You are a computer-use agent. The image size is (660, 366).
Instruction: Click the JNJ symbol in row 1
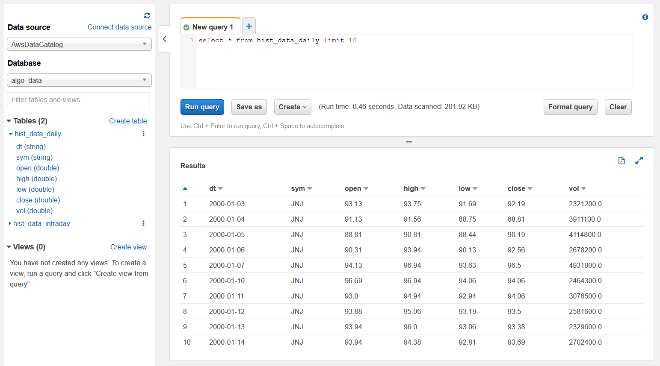coord(297,204)
